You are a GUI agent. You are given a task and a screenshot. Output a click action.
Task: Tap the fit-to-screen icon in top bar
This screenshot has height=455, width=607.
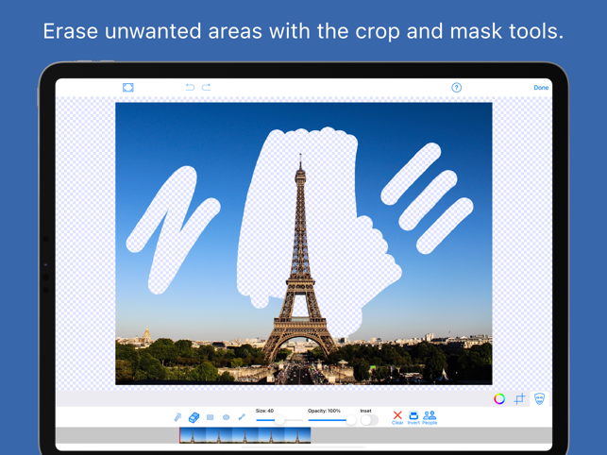pyautogui.click(x=128, y=88)
